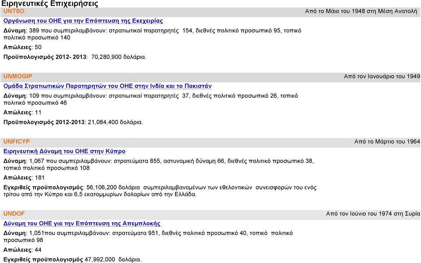
Task: Click 'Από το Μάρτιο του 1964' date text
Action: 387,142
